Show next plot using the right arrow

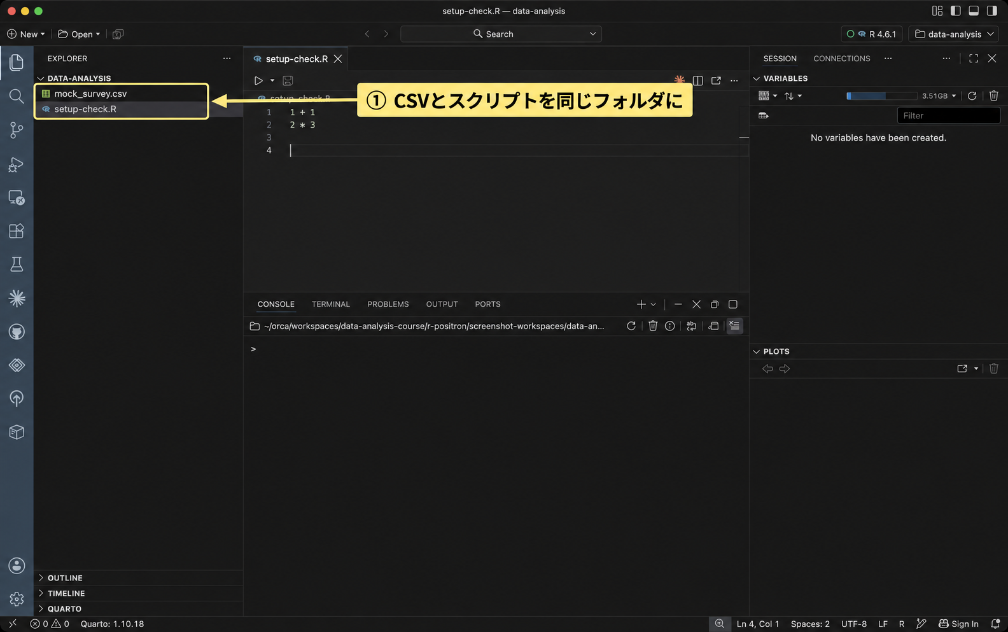click(x=785, y=369)
